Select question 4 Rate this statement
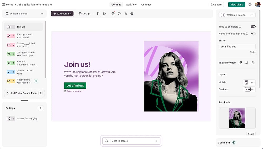The image size is (263, 149). click(x=23, y=63)
